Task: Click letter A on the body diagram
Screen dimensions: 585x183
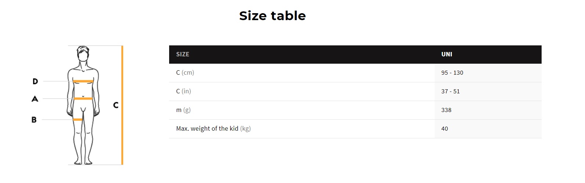Action: click(35, 99)
